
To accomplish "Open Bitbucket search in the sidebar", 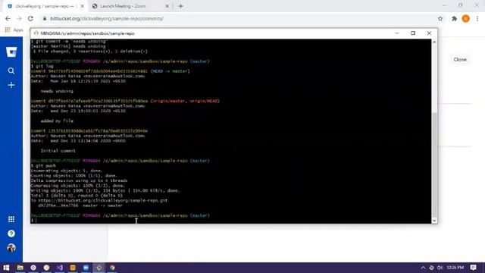I will point(11,71).
